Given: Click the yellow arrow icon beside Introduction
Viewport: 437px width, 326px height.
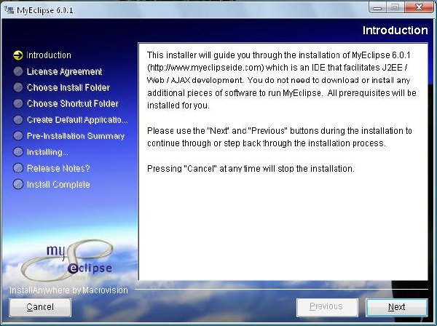Looking at the screenshot, I should [x=18, y=55].
